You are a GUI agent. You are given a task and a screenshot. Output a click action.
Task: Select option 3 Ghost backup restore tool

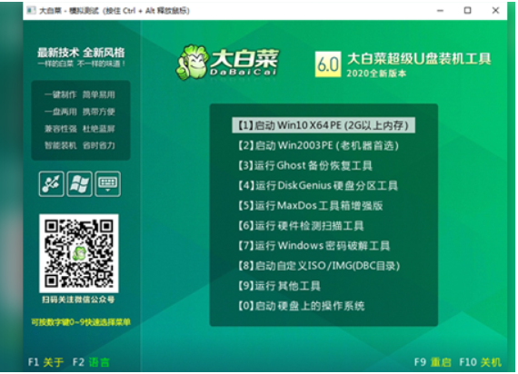pos(305,165)
